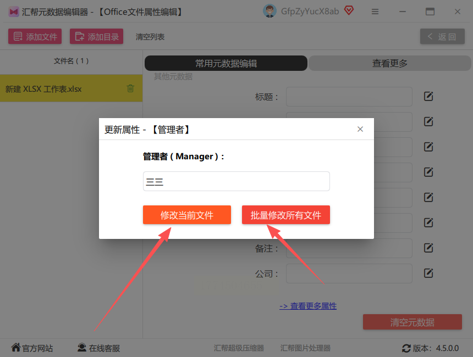
Task: Focus the 管理者 (Manager) input field
Action: 236,181
